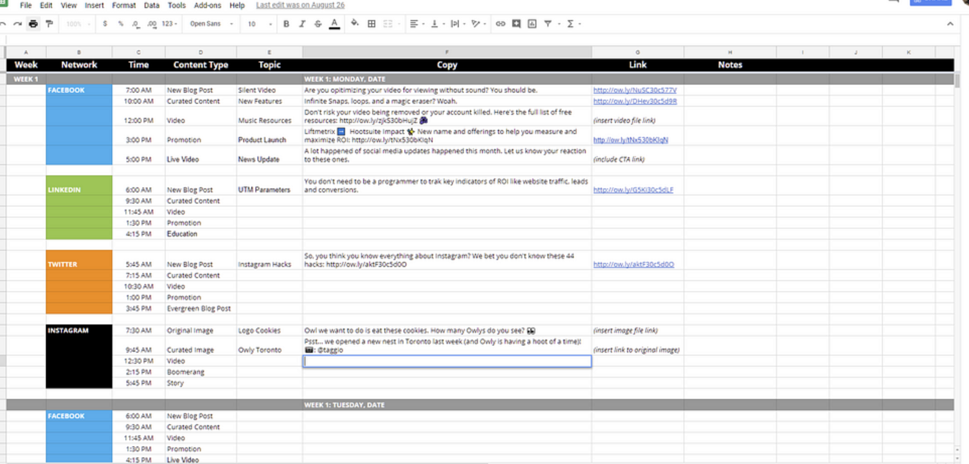The image size is (969, 464).
Task: Click the vertical scrollbar thumb
Action: click(x=957, y=80)
